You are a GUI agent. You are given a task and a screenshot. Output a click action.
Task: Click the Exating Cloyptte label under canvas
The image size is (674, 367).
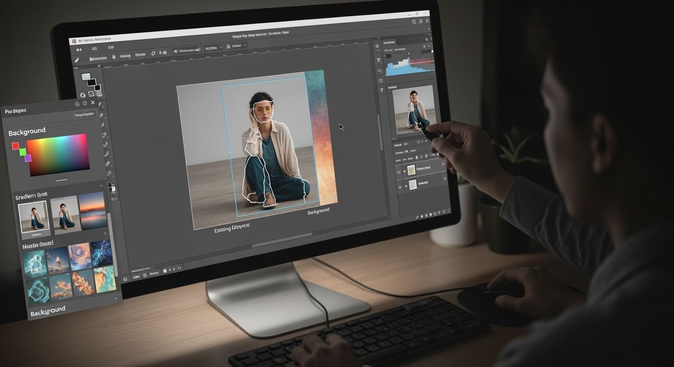point(232,228)
